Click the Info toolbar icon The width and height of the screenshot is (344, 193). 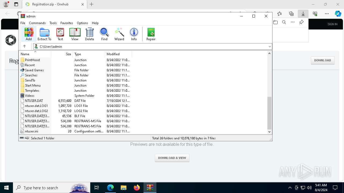(134, 34)
